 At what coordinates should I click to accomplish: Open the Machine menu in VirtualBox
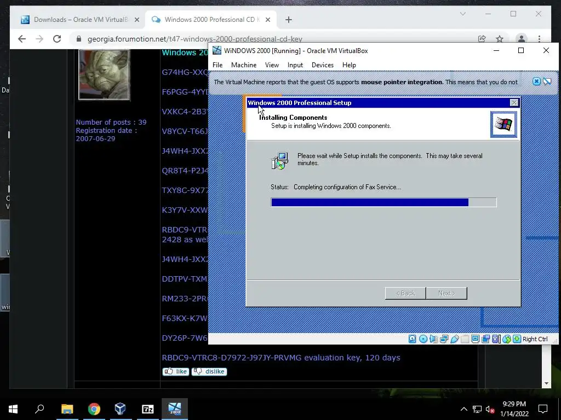coord(244,65)
